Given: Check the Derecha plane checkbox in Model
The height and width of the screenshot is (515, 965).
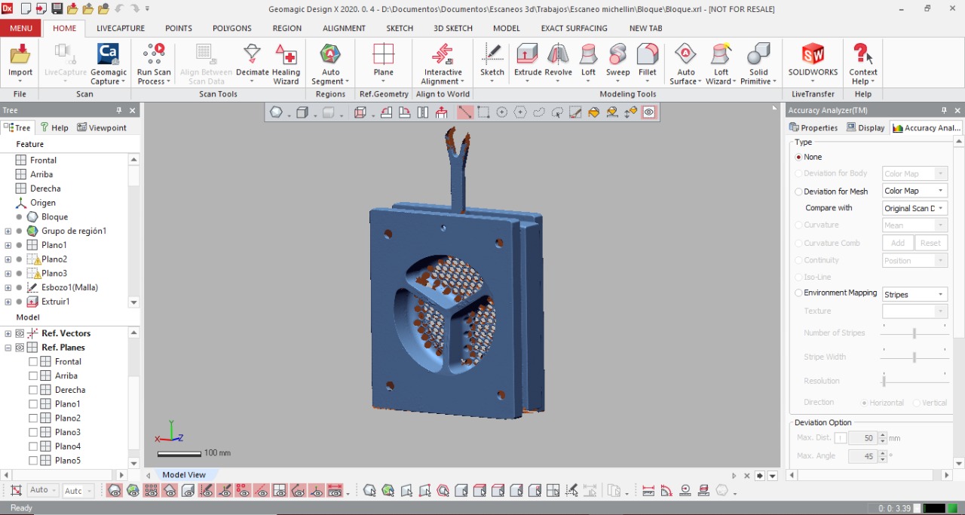Looking at the screenshot, I should (33, 390).
